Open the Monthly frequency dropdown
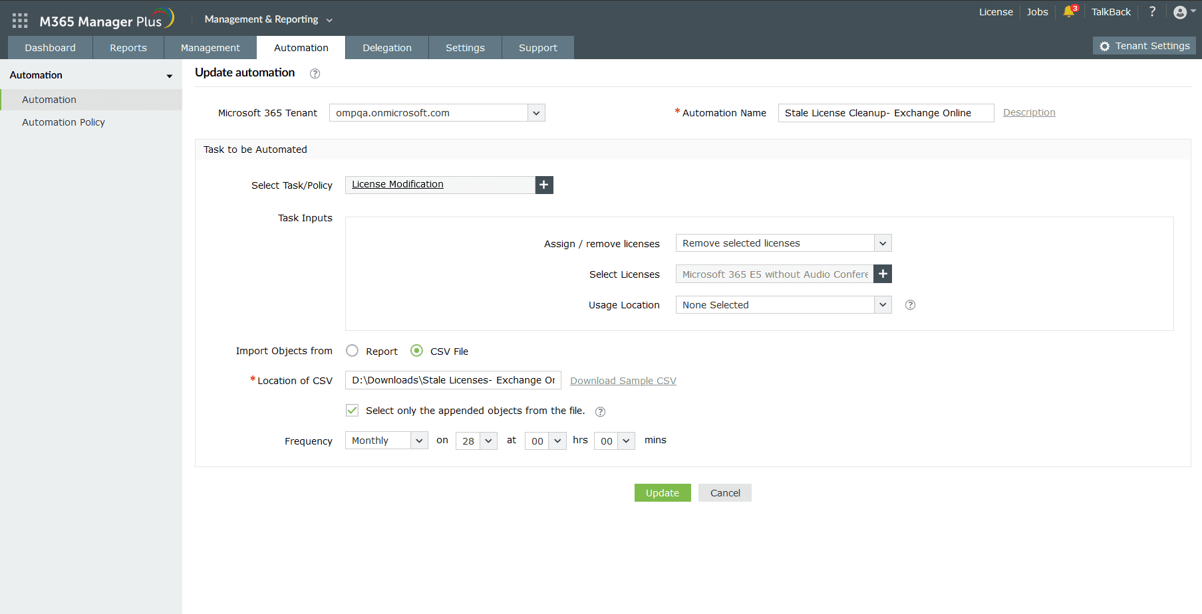Screen dimensions: 1202x614 tap(419, 440)
